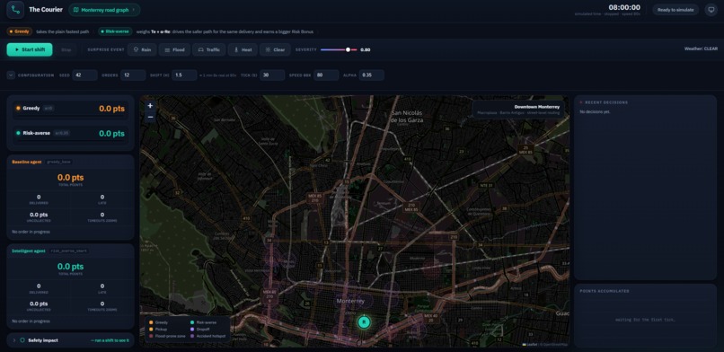Image resolution: width=724 pixels, height=352 pixels.
Task: Click the San Nicolás de los Garza map label
Action: [x=407, y=116]
